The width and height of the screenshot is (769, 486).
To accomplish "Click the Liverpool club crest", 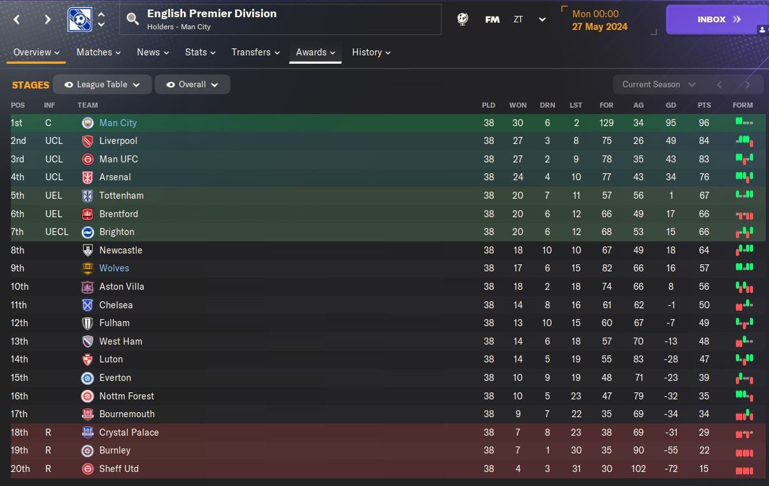I will (x=88, y=141).
